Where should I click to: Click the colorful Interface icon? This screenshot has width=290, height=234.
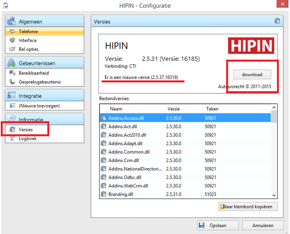point(12,40)
